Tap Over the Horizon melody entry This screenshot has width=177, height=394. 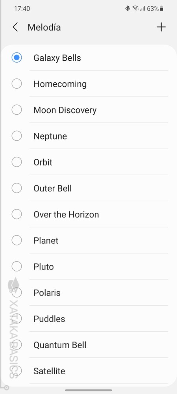88,214
